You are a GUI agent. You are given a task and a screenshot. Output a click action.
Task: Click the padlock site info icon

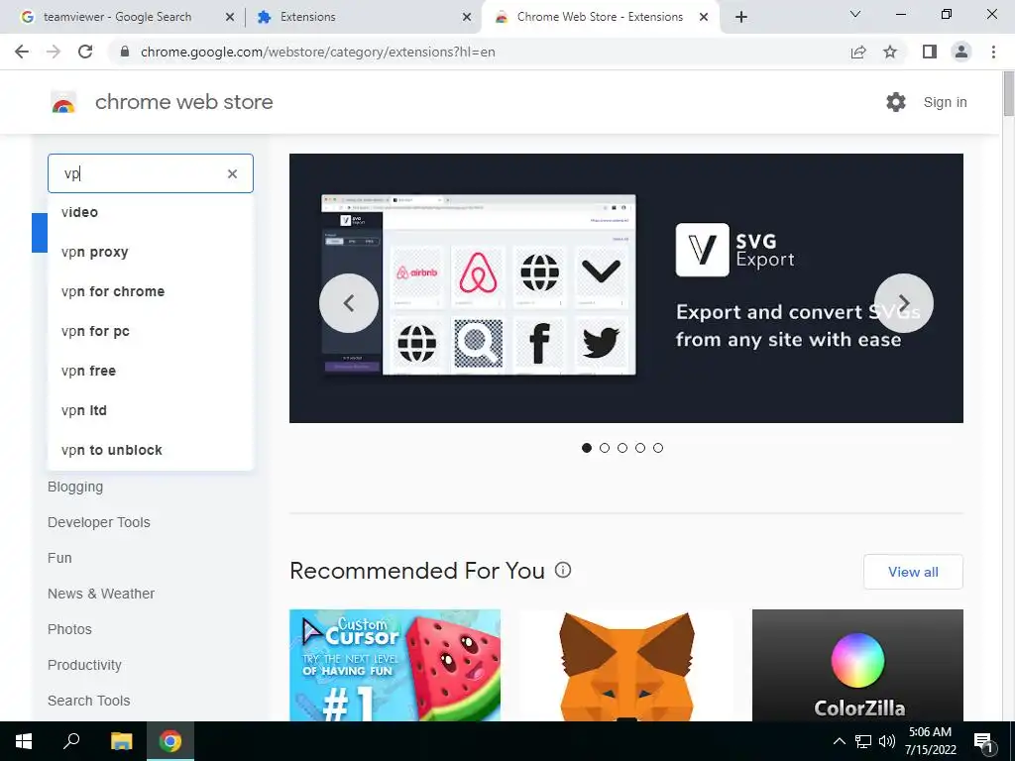coord(126,52)
